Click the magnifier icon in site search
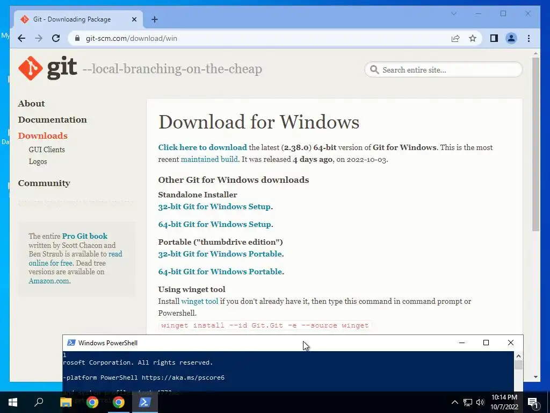Image resolution: width=550 pixels, height=413 pixels. click(x=374, y=69)
